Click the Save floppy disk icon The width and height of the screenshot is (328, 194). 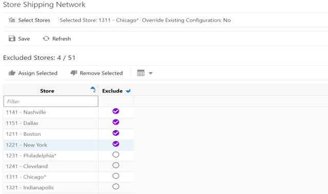point(12,39)
